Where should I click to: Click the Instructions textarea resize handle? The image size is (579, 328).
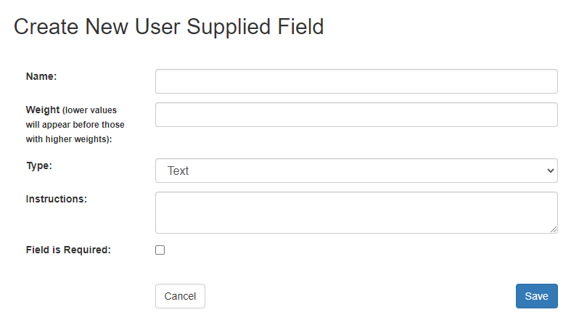click(x=554, y=229)
